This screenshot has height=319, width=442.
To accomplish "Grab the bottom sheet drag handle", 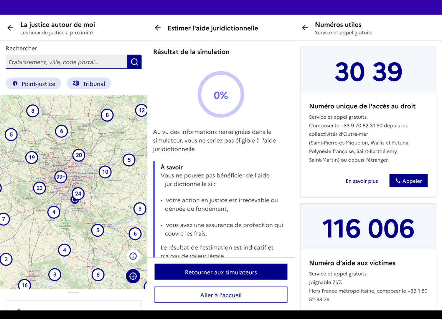I will tap(74, 293).
